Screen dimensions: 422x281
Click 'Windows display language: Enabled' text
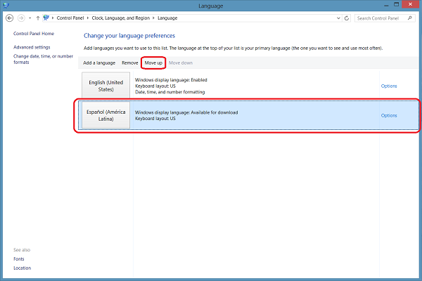coord(171,80)
